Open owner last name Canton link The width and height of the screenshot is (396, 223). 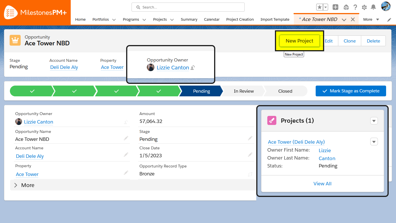(327, 158)
